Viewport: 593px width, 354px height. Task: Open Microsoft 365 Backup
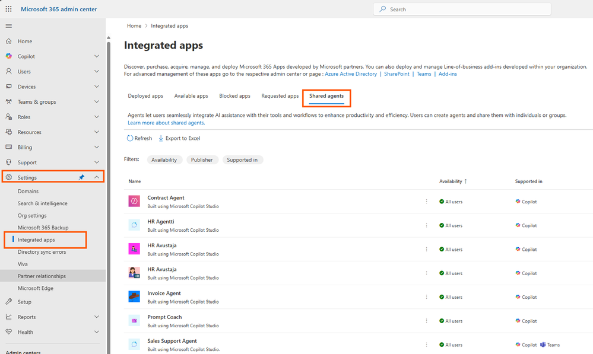click(43, 228)
